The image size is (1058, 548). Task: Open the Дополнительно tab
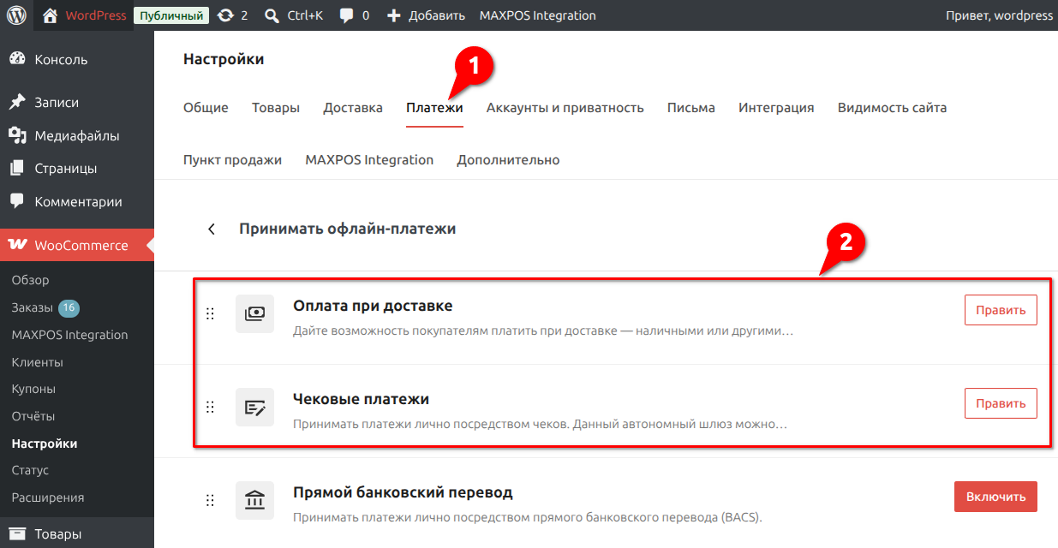(x=508, y=159)
